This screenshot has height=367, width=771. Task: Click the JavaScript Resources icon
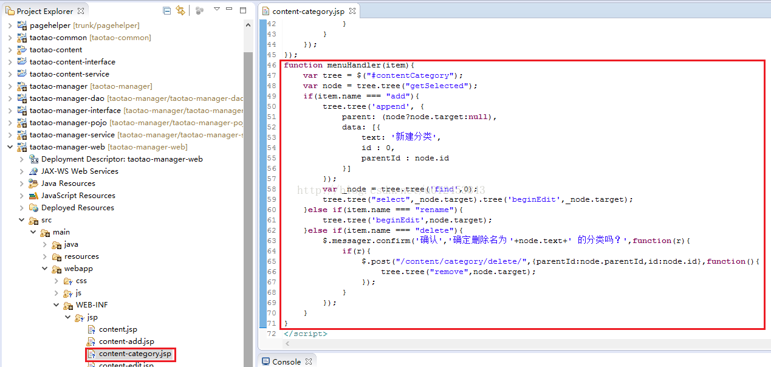(x=33, y=196)
